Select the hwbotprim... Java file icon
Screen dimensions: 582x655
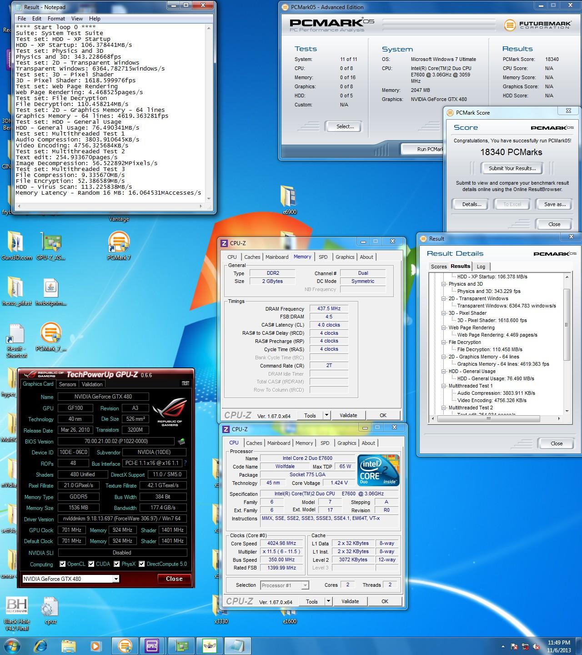(x=51, y=291)
